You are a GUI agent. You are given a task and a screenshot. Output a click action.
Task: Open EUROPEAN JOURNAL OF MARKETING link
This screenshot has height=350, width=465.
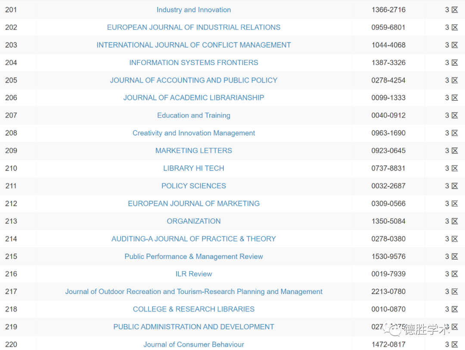click(194, 204)
